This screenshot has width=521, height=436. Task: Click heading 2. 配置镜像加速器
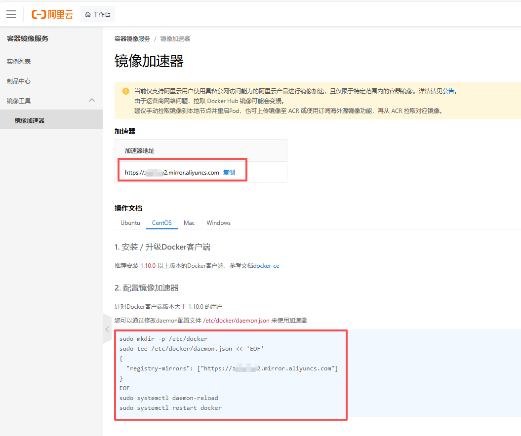(147, 288)
